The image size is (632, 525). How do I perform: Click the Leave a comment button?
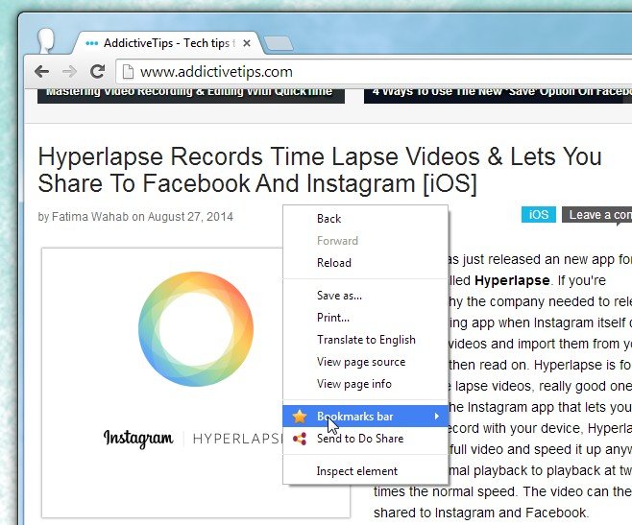[x=596, y=215]
